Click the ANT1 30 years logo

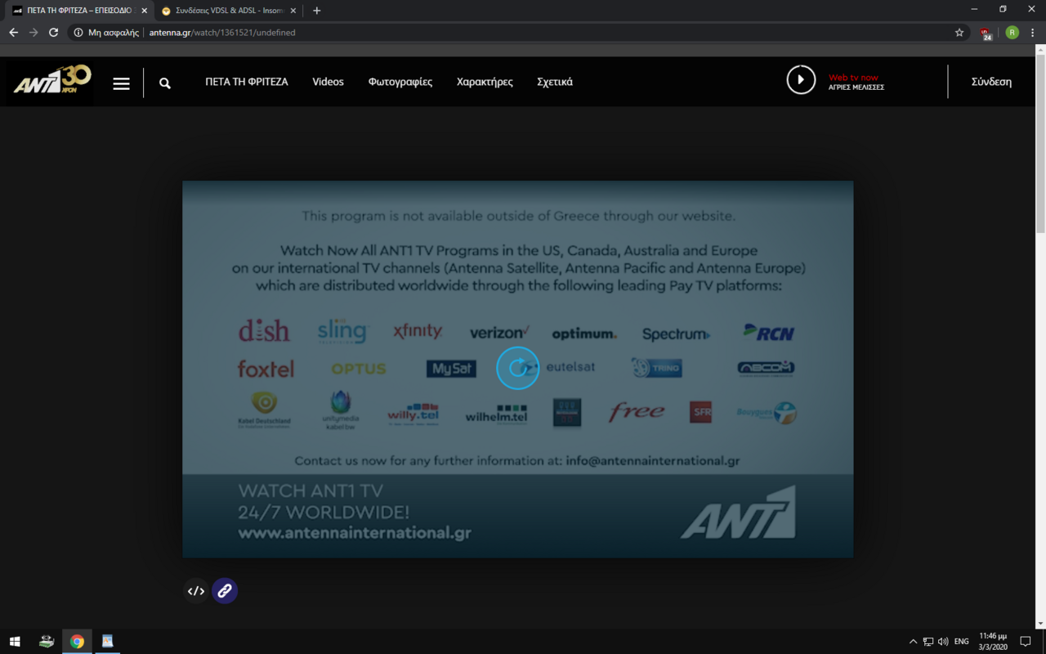pyautogui.click(x=52, y=81)
